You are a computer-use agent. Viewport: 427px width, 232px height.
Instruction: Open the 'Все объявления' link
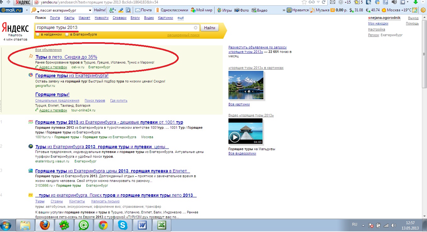pos(48,50)
